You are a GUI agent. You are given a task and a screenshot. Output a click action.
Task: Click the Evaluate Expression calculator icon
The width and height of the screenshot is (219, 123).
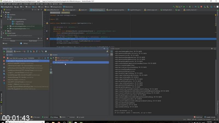[x=46, y=51]
